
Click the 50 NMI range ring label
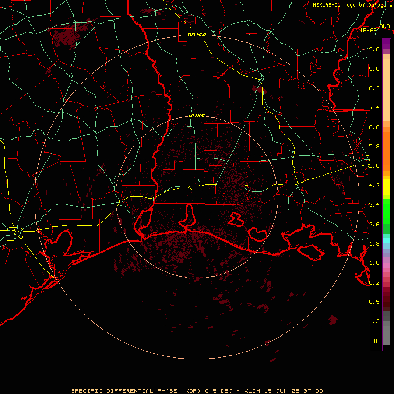197,116
